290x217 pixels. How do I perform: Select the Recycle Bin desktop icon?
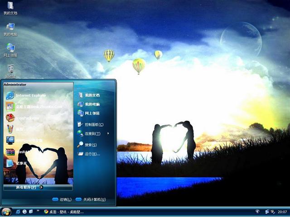pos(10,71)
